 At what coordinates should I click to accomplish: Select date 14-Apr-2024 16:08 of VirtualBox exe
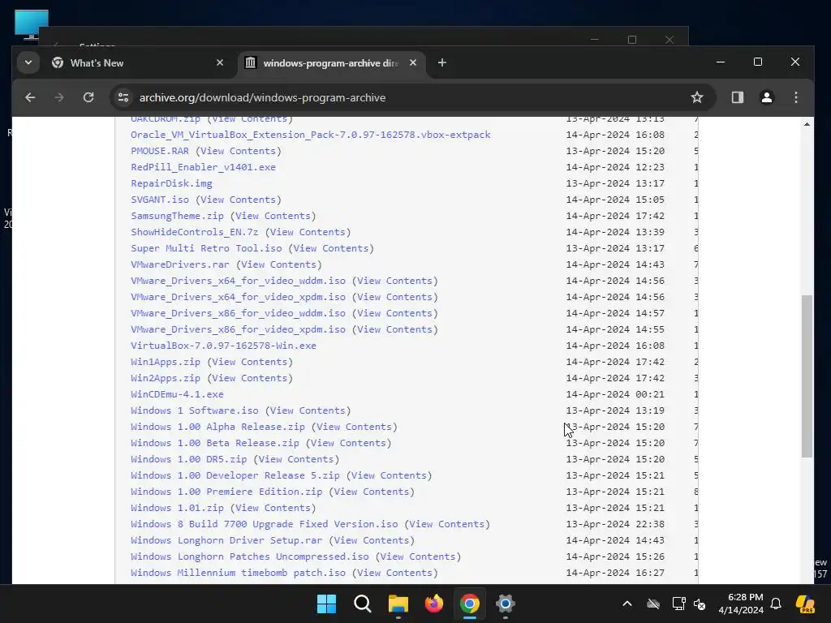click(x=615, y=346)
